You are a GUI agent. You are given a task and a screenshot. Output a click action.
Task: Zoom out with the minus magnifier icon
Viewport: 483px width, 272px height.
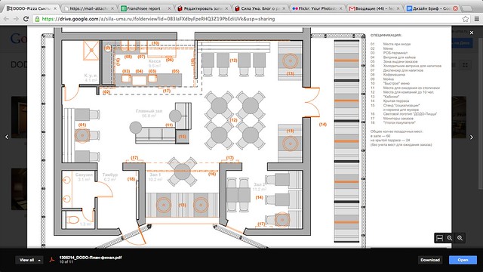[x=450, y=238]
